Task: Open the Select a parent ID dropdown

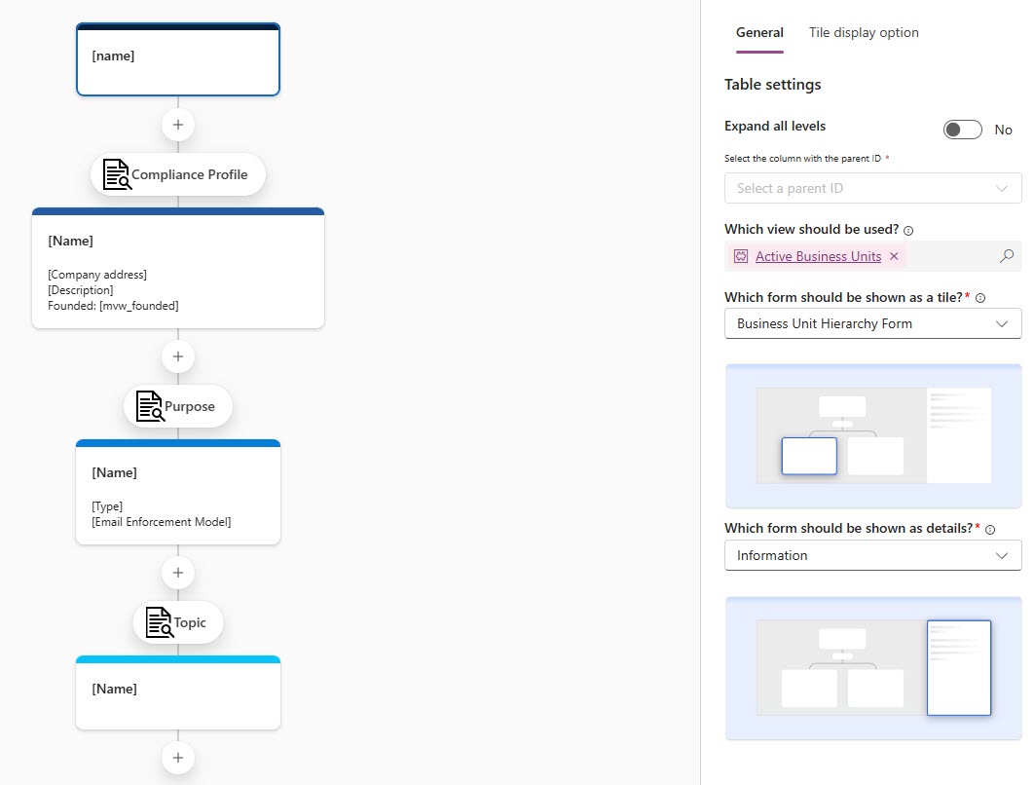Action: coord(872,188)
